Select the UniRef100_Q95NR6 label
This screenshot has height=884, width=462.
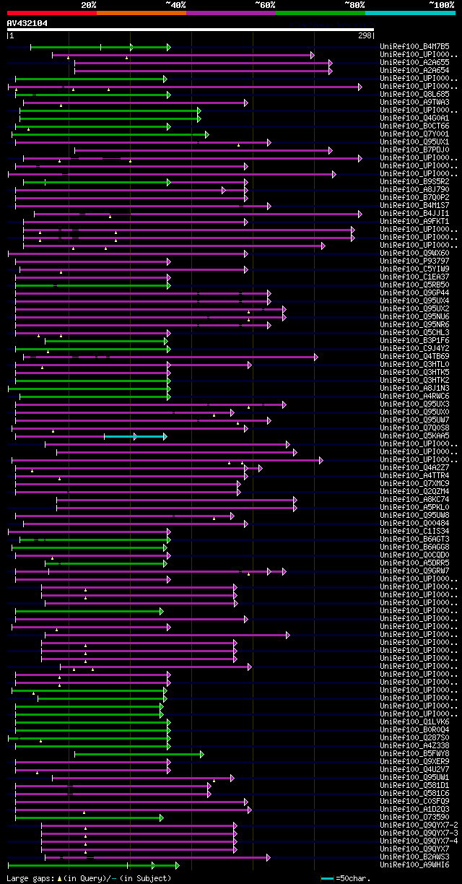[x=414, y=325]
